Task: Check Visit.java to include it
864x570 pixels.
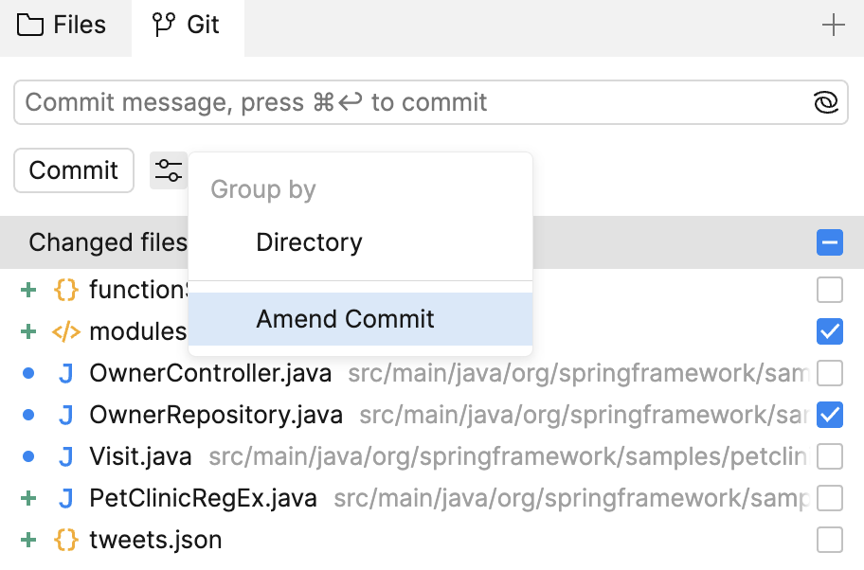Action: click(x=830, y=455)
